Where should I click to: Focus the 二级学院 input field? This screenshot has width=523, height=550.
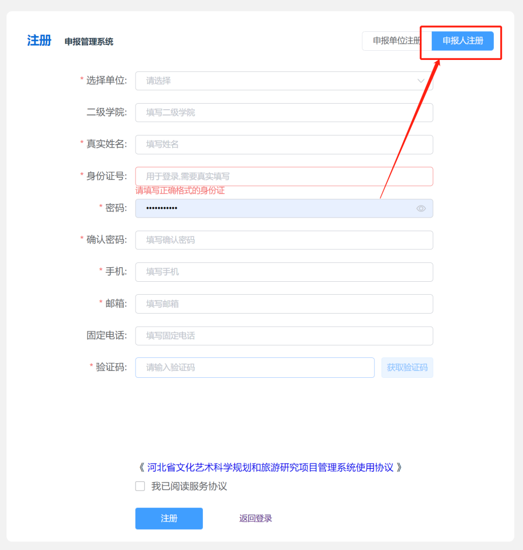[284, 113]
